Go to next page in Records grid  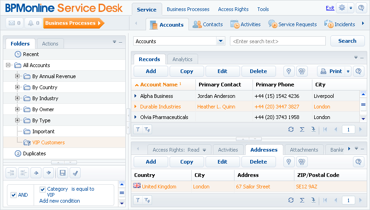click(360, 129)
